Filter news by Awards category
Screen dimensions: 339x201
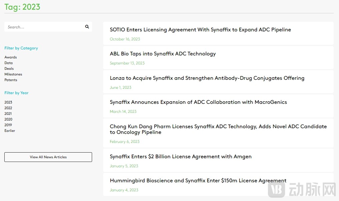[x=11, y=57]
